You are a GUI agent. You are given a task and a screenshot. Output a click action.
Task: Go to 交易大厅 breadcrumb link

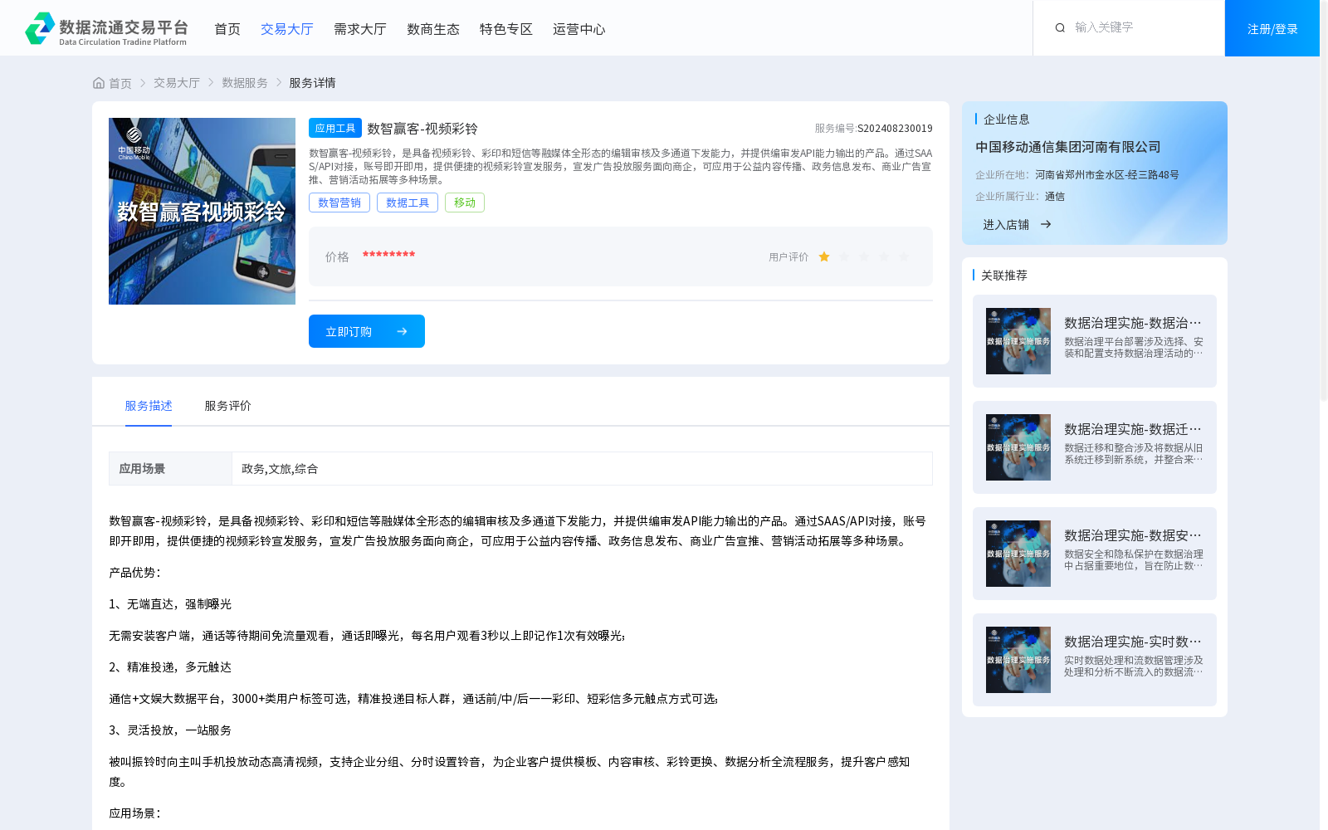pyautogui.click(x=177, y=83)
